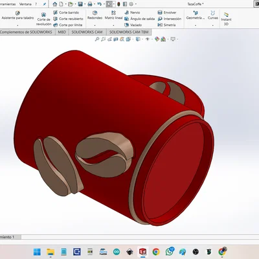The width and height of the screenshot is (259, 259).
Task: Expand dropdown arrow under Redondeo
Action: click(95, 25)
